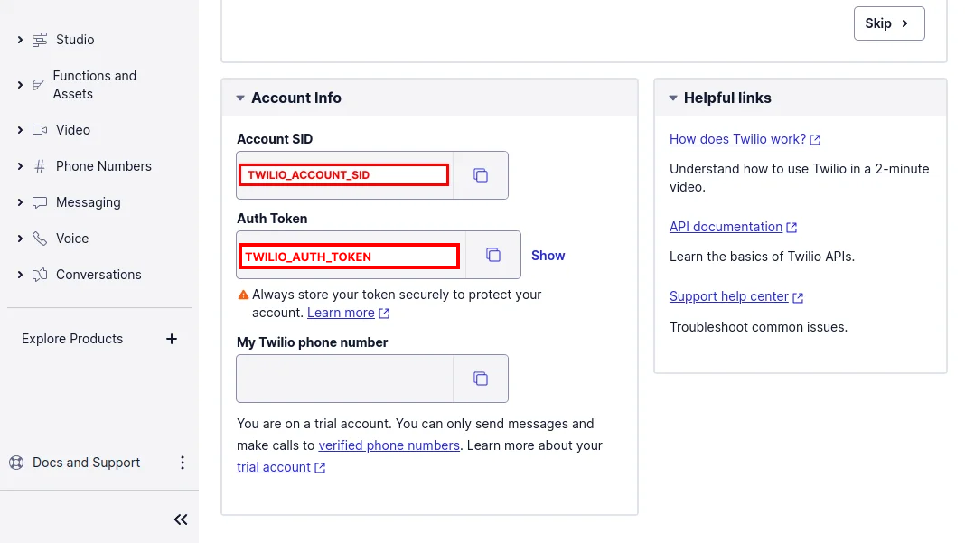This screenshot has width=965, height=543.
Task: Click the Phone Numbers hash icon
Action: (40, 166)
